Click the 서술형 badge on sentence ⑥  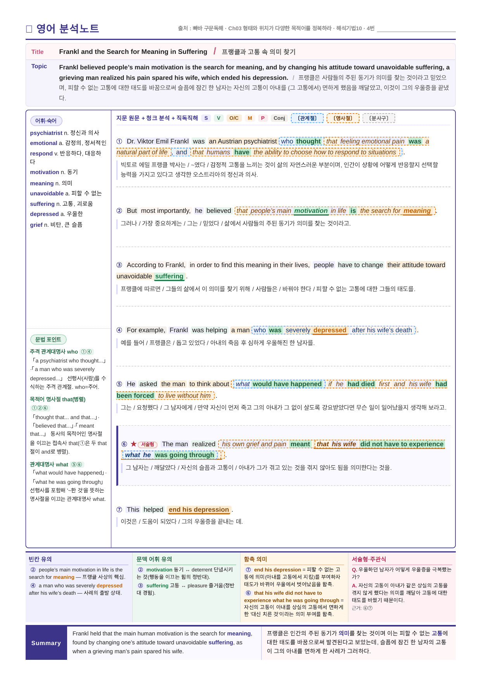point(147,445)
